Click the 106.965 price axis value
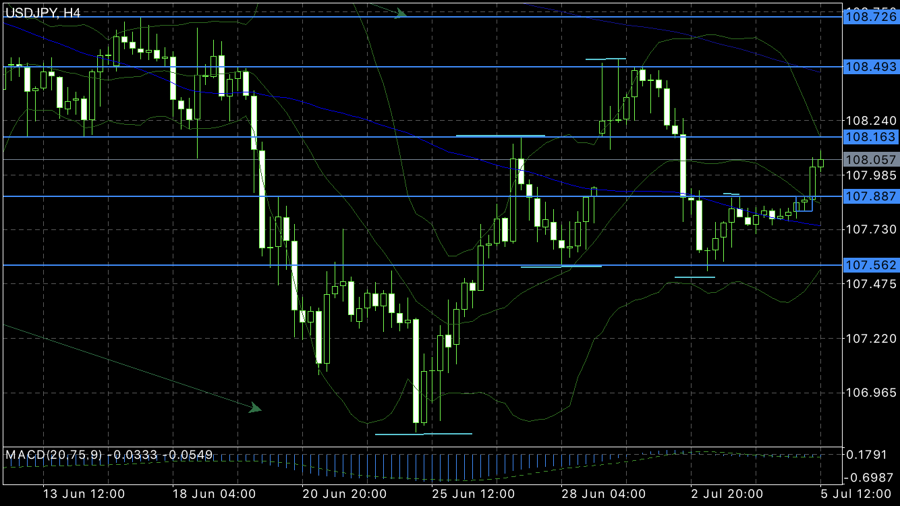Screen dimensions: 900x506 point(871,393)
